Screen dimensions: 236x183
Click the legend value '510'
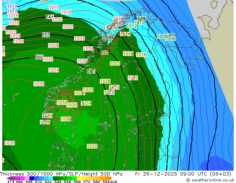[x=39, y=182]
